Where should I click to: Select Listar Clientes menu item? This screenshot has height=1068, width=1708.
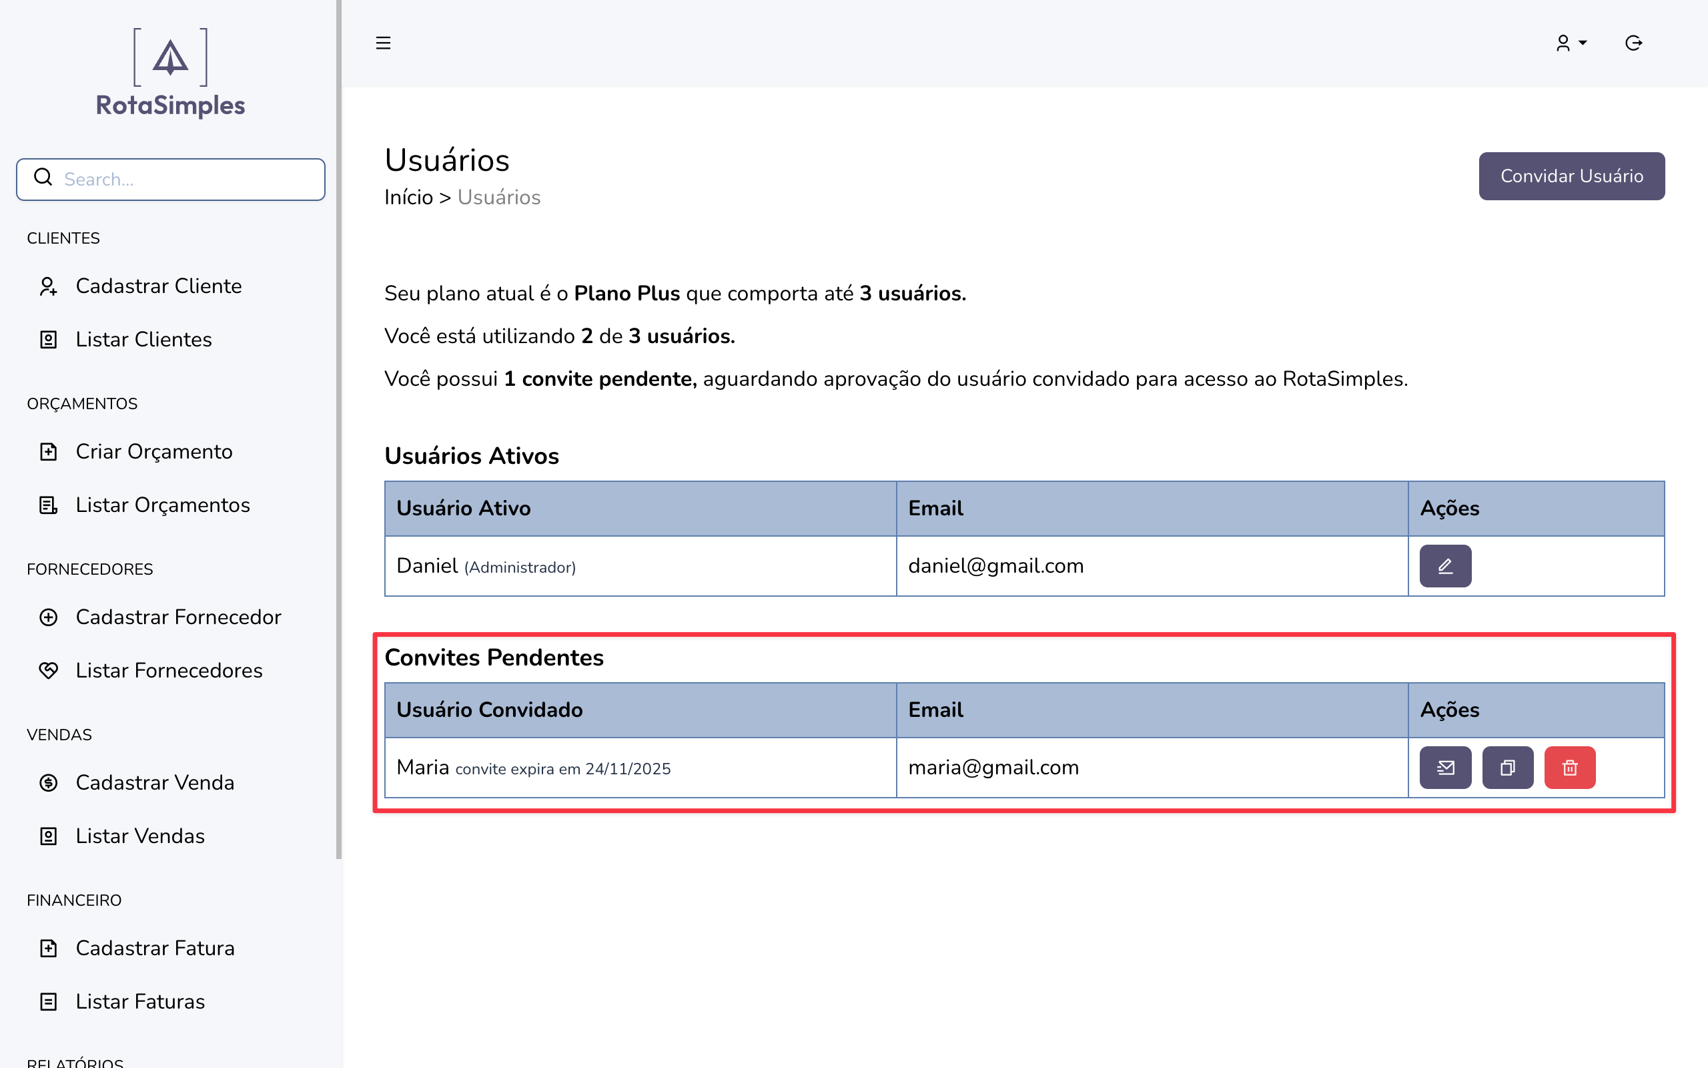[x=143, y=340]
